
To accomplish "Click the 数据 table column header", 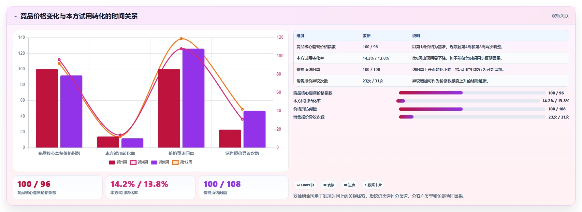I will [367, 36].
